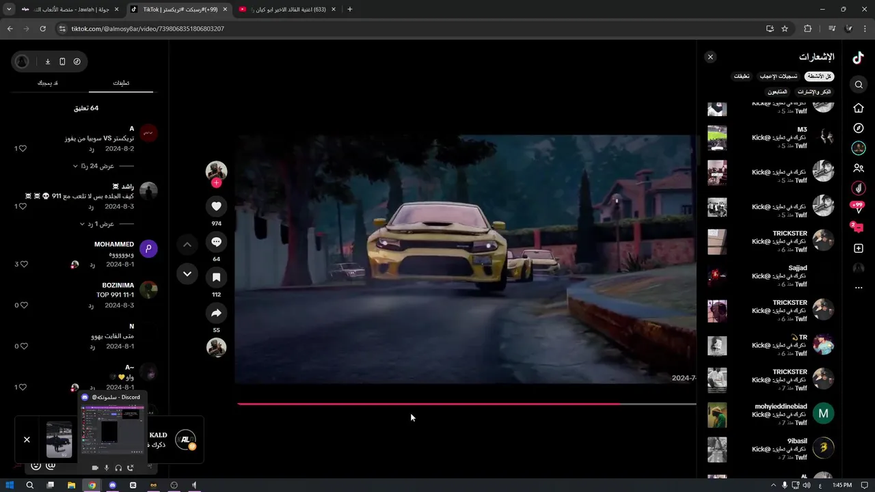This screenshot has width=875, height=492.
Task: Open the Explore compass icon
Action: pos(859,128)
